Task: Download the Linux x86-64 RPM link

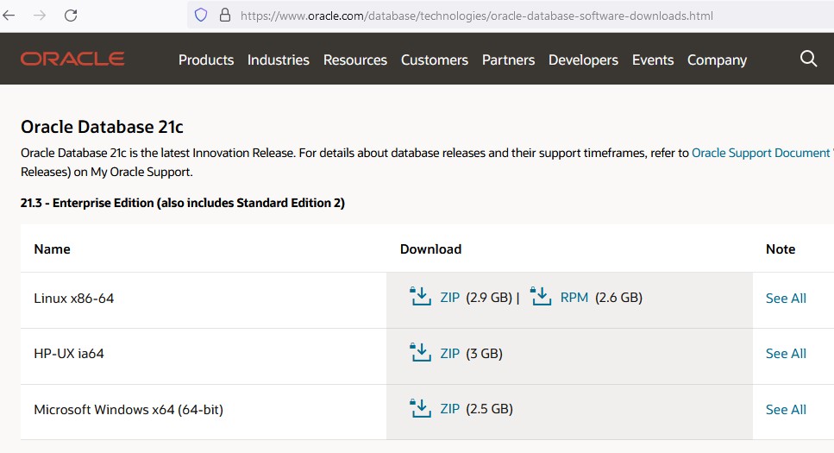Action: point(574,298)
